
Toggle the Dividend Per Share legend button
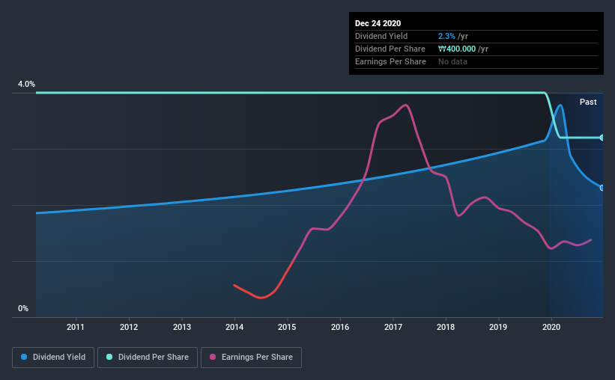148,358
